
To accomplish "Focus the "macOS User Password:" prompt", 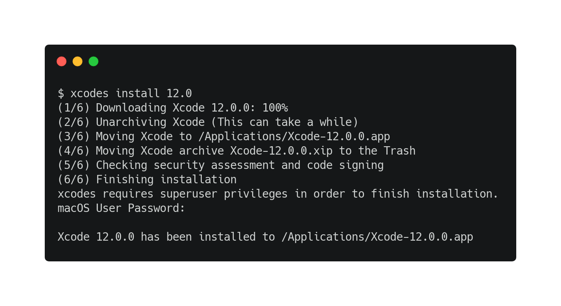I will click(121, 208).
